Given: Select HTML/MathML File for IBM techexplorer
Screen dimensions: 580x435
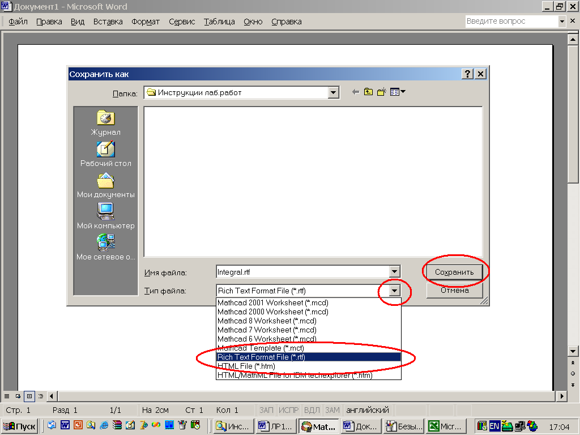Looking at the screenshot, I should pyautogui.click(x=309, y=375).
